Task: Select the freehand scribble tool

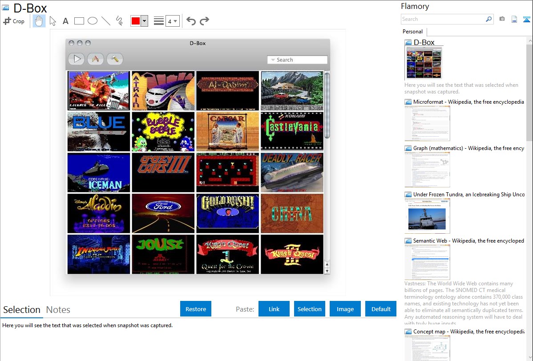Action: coord(119,21)
